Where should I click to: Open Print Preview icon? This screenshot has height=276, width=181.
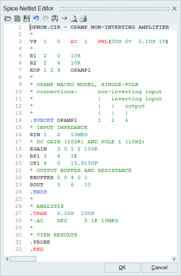tap(74, 18)
